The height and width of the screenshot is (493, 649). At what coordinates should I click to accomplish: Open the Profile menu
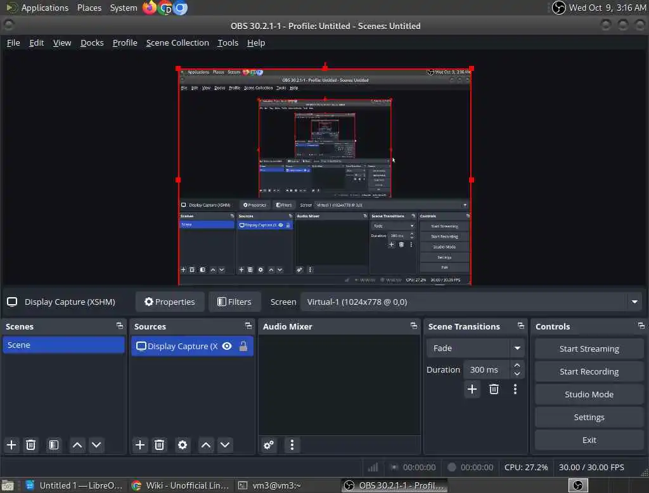(x=125, y=42)
